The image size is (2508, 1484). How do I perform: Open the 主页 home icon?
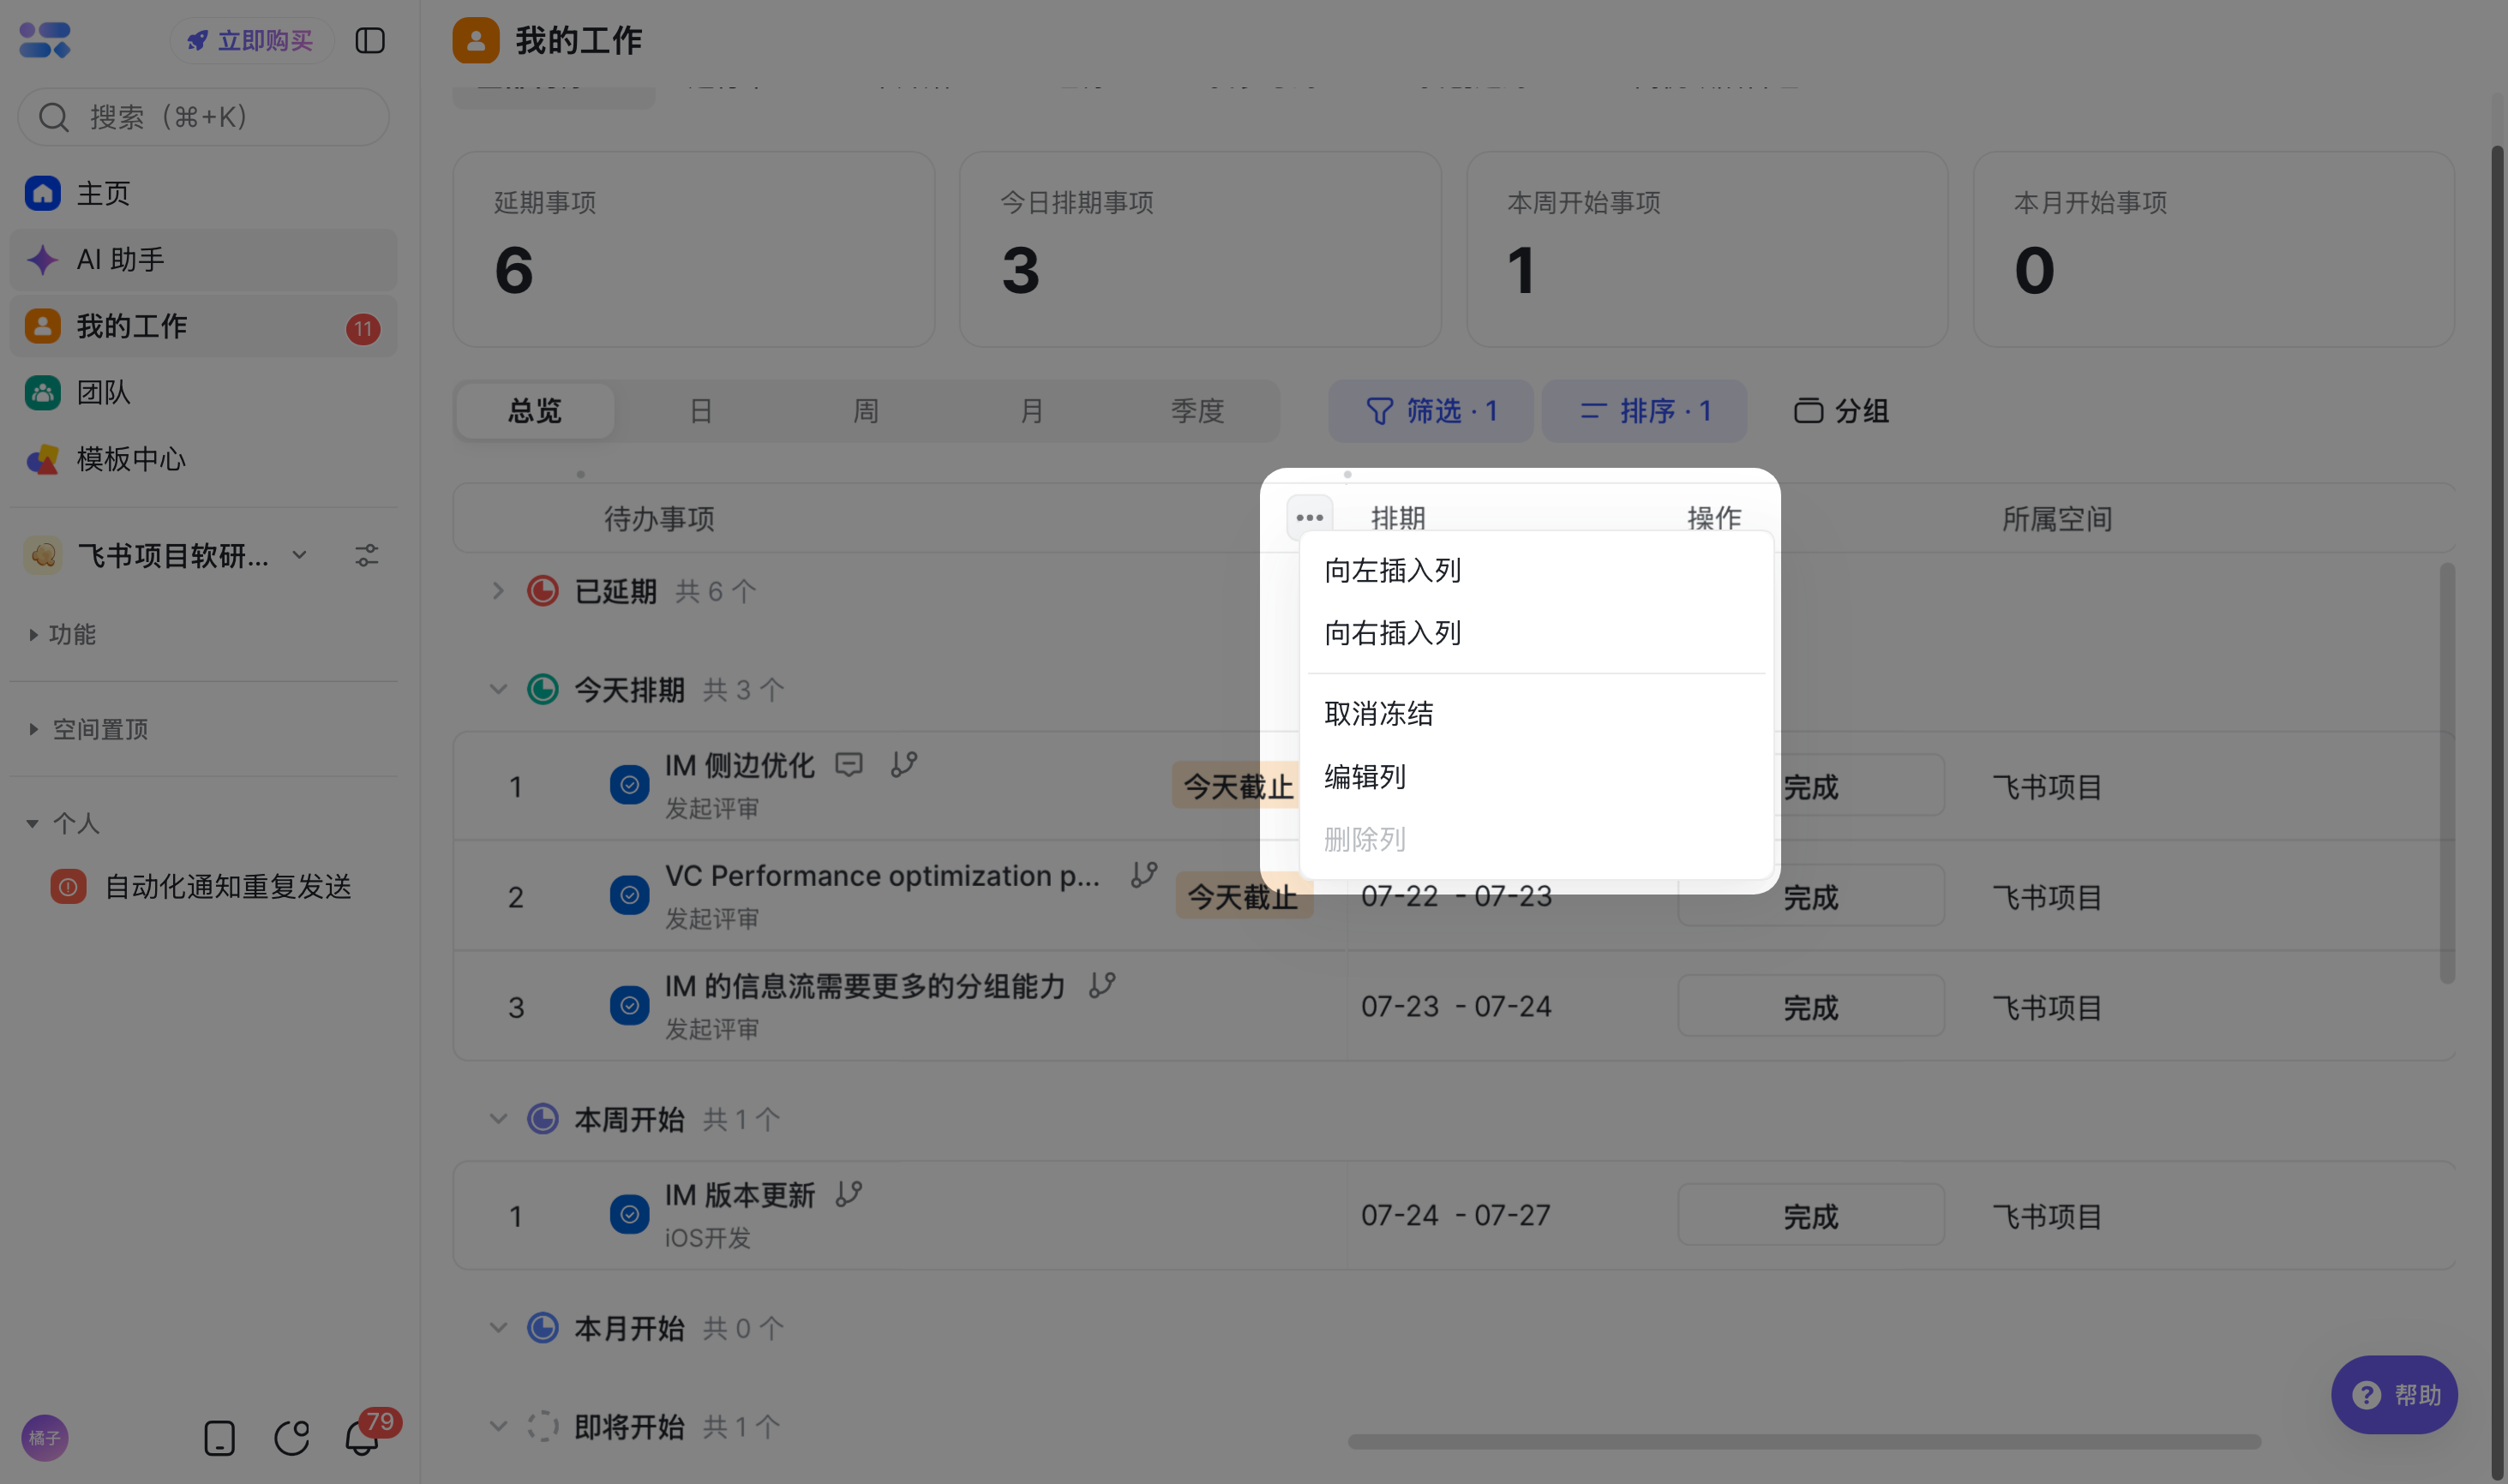(x=42, y=193)
